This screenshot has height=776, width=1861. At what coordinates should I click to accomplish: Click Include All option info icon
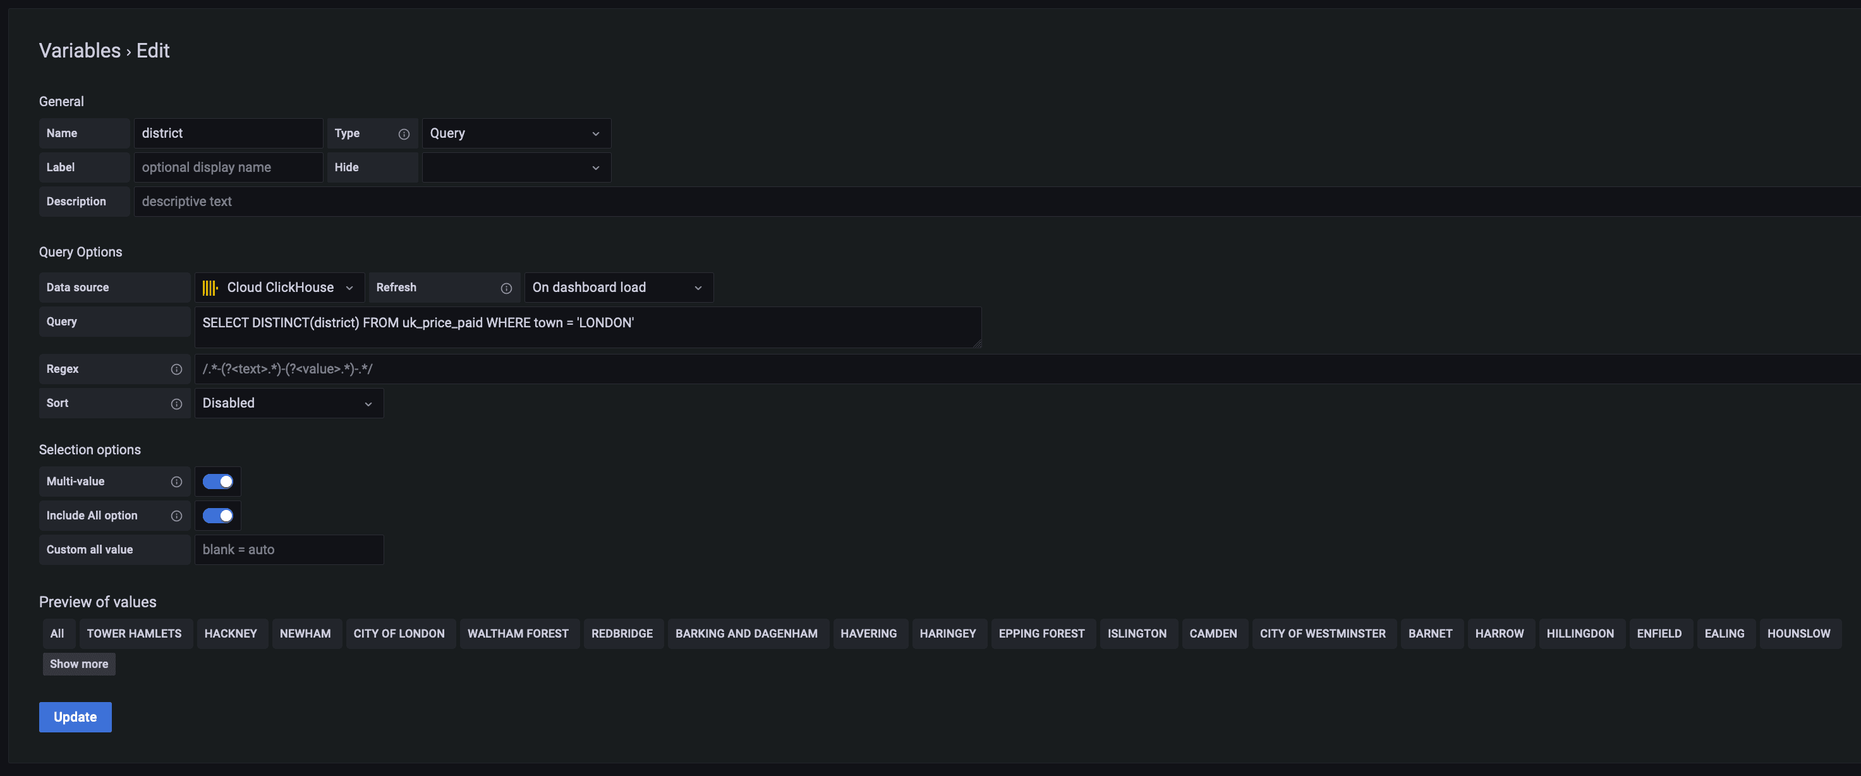[176, 516]
